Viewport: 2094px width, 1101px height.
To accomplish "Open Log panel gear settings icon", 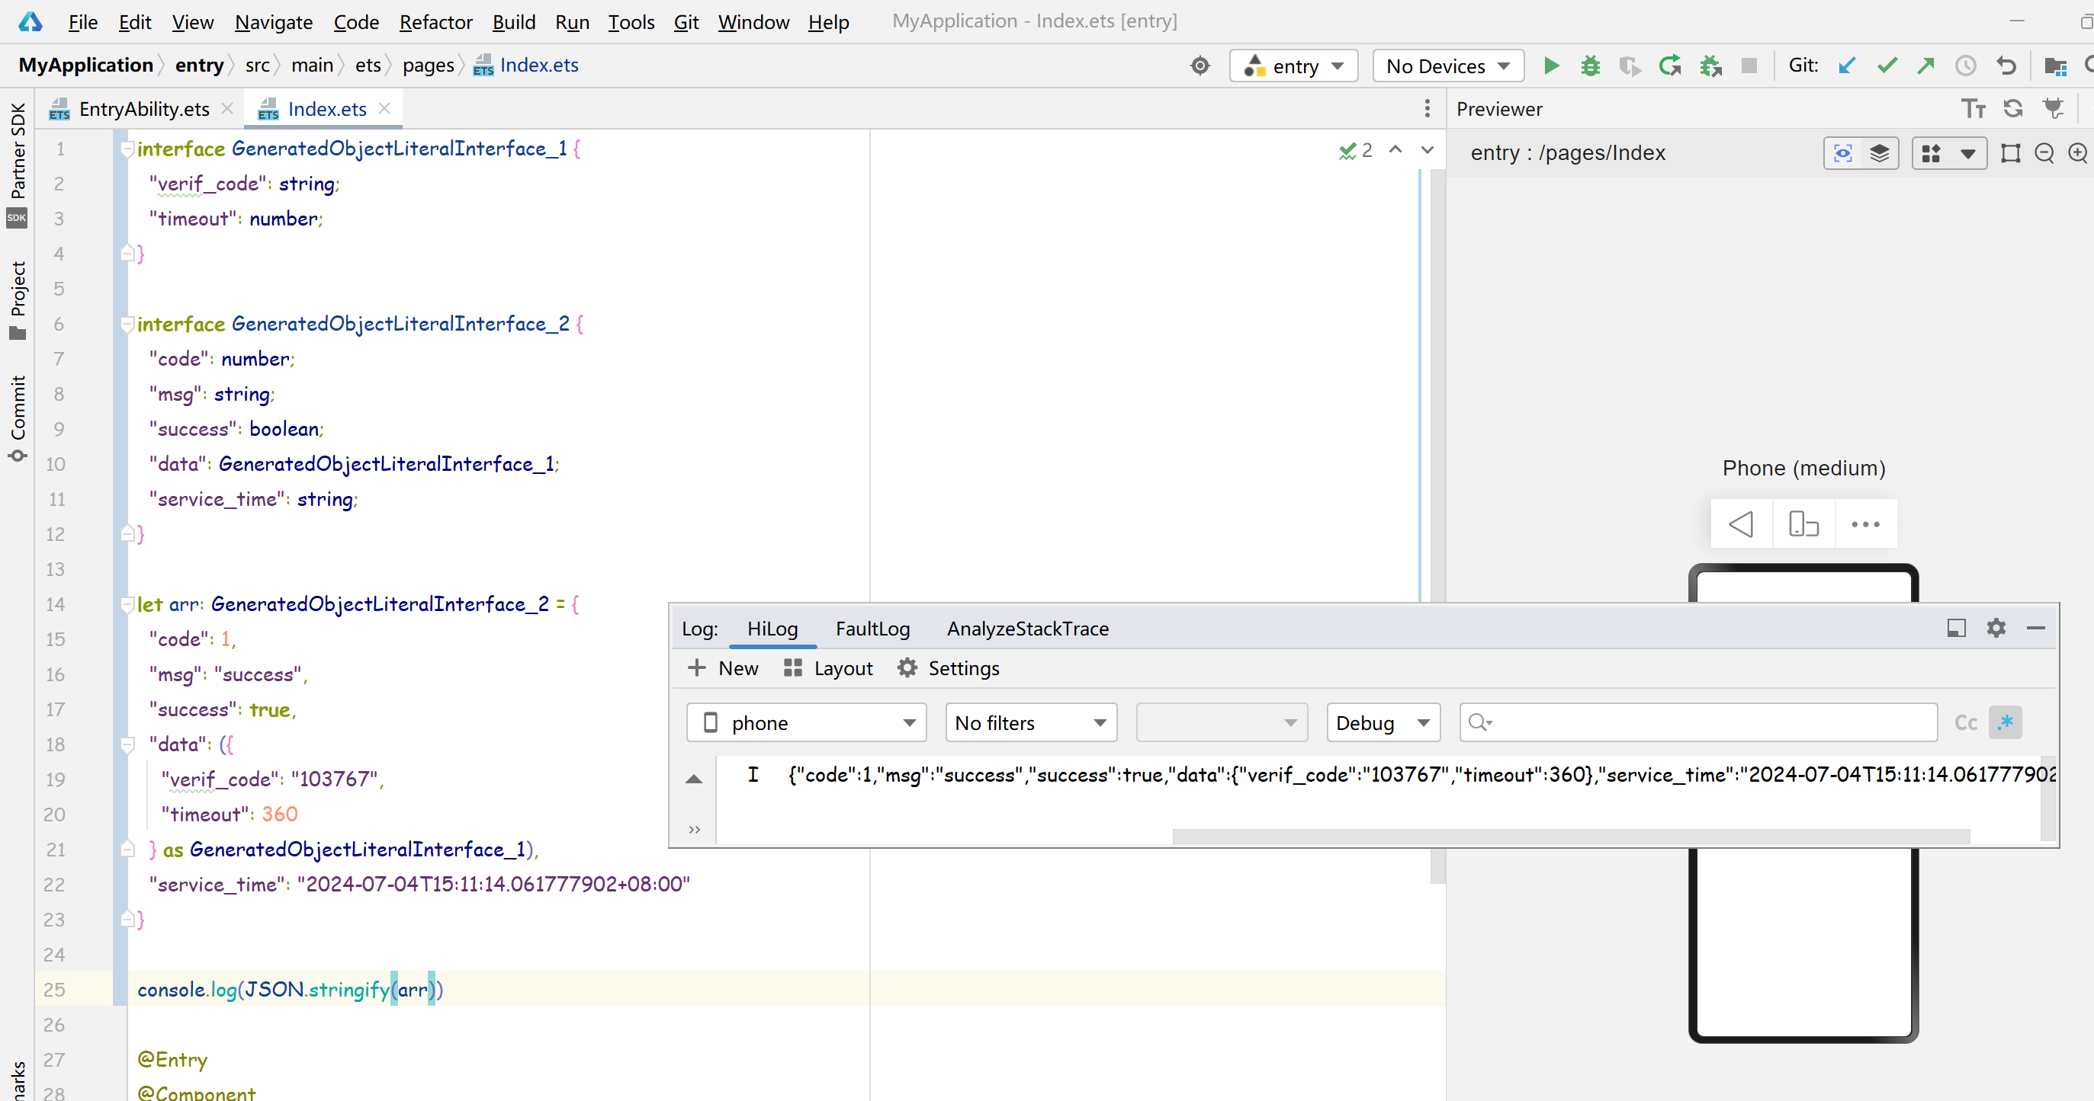I will tap(1996, 628).
